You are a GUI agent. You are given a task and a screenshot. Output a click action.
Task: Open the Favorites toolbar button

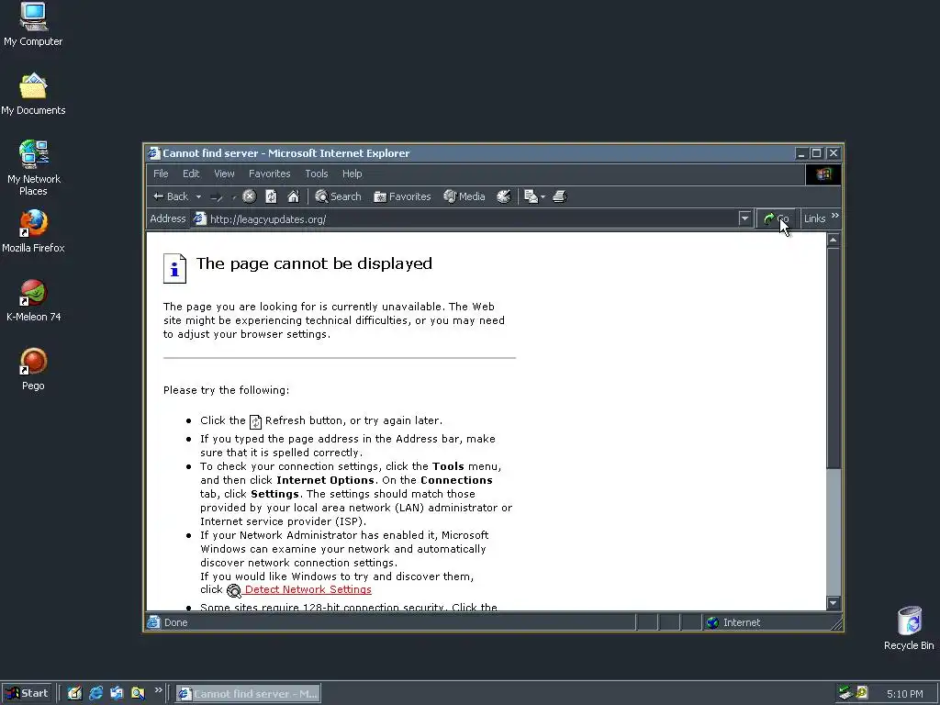[402, 196]
